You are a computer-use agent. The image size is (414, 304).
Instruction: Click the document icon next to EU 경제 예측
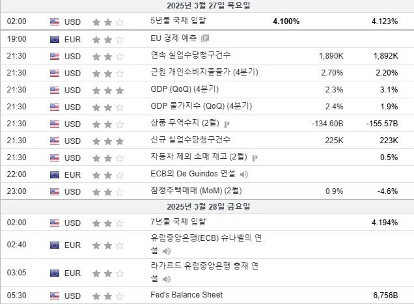coord(205,38)
